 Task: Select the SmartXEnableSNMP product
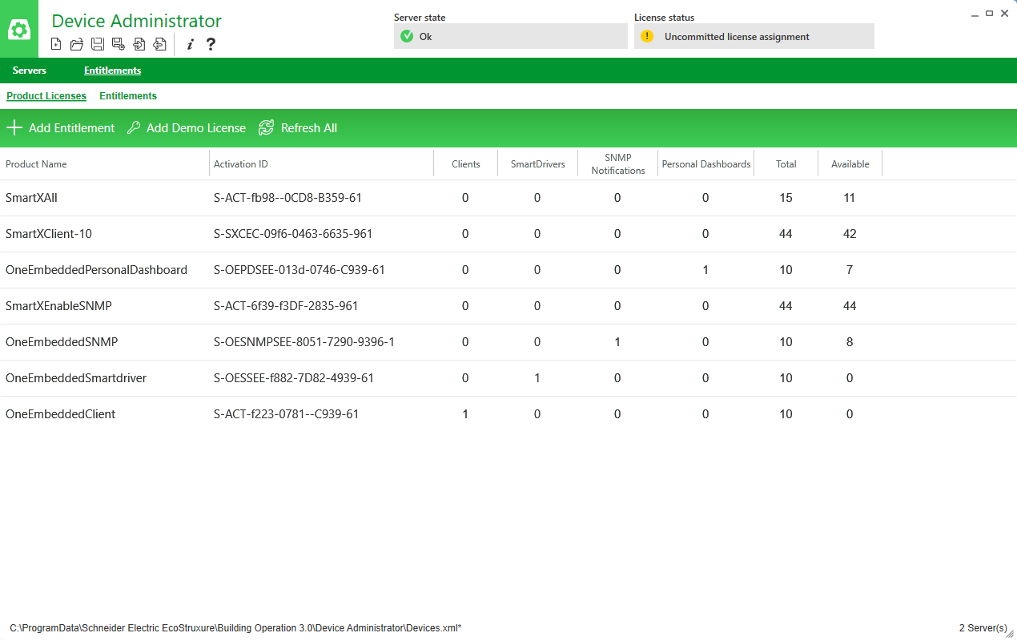tap(59, 306)
